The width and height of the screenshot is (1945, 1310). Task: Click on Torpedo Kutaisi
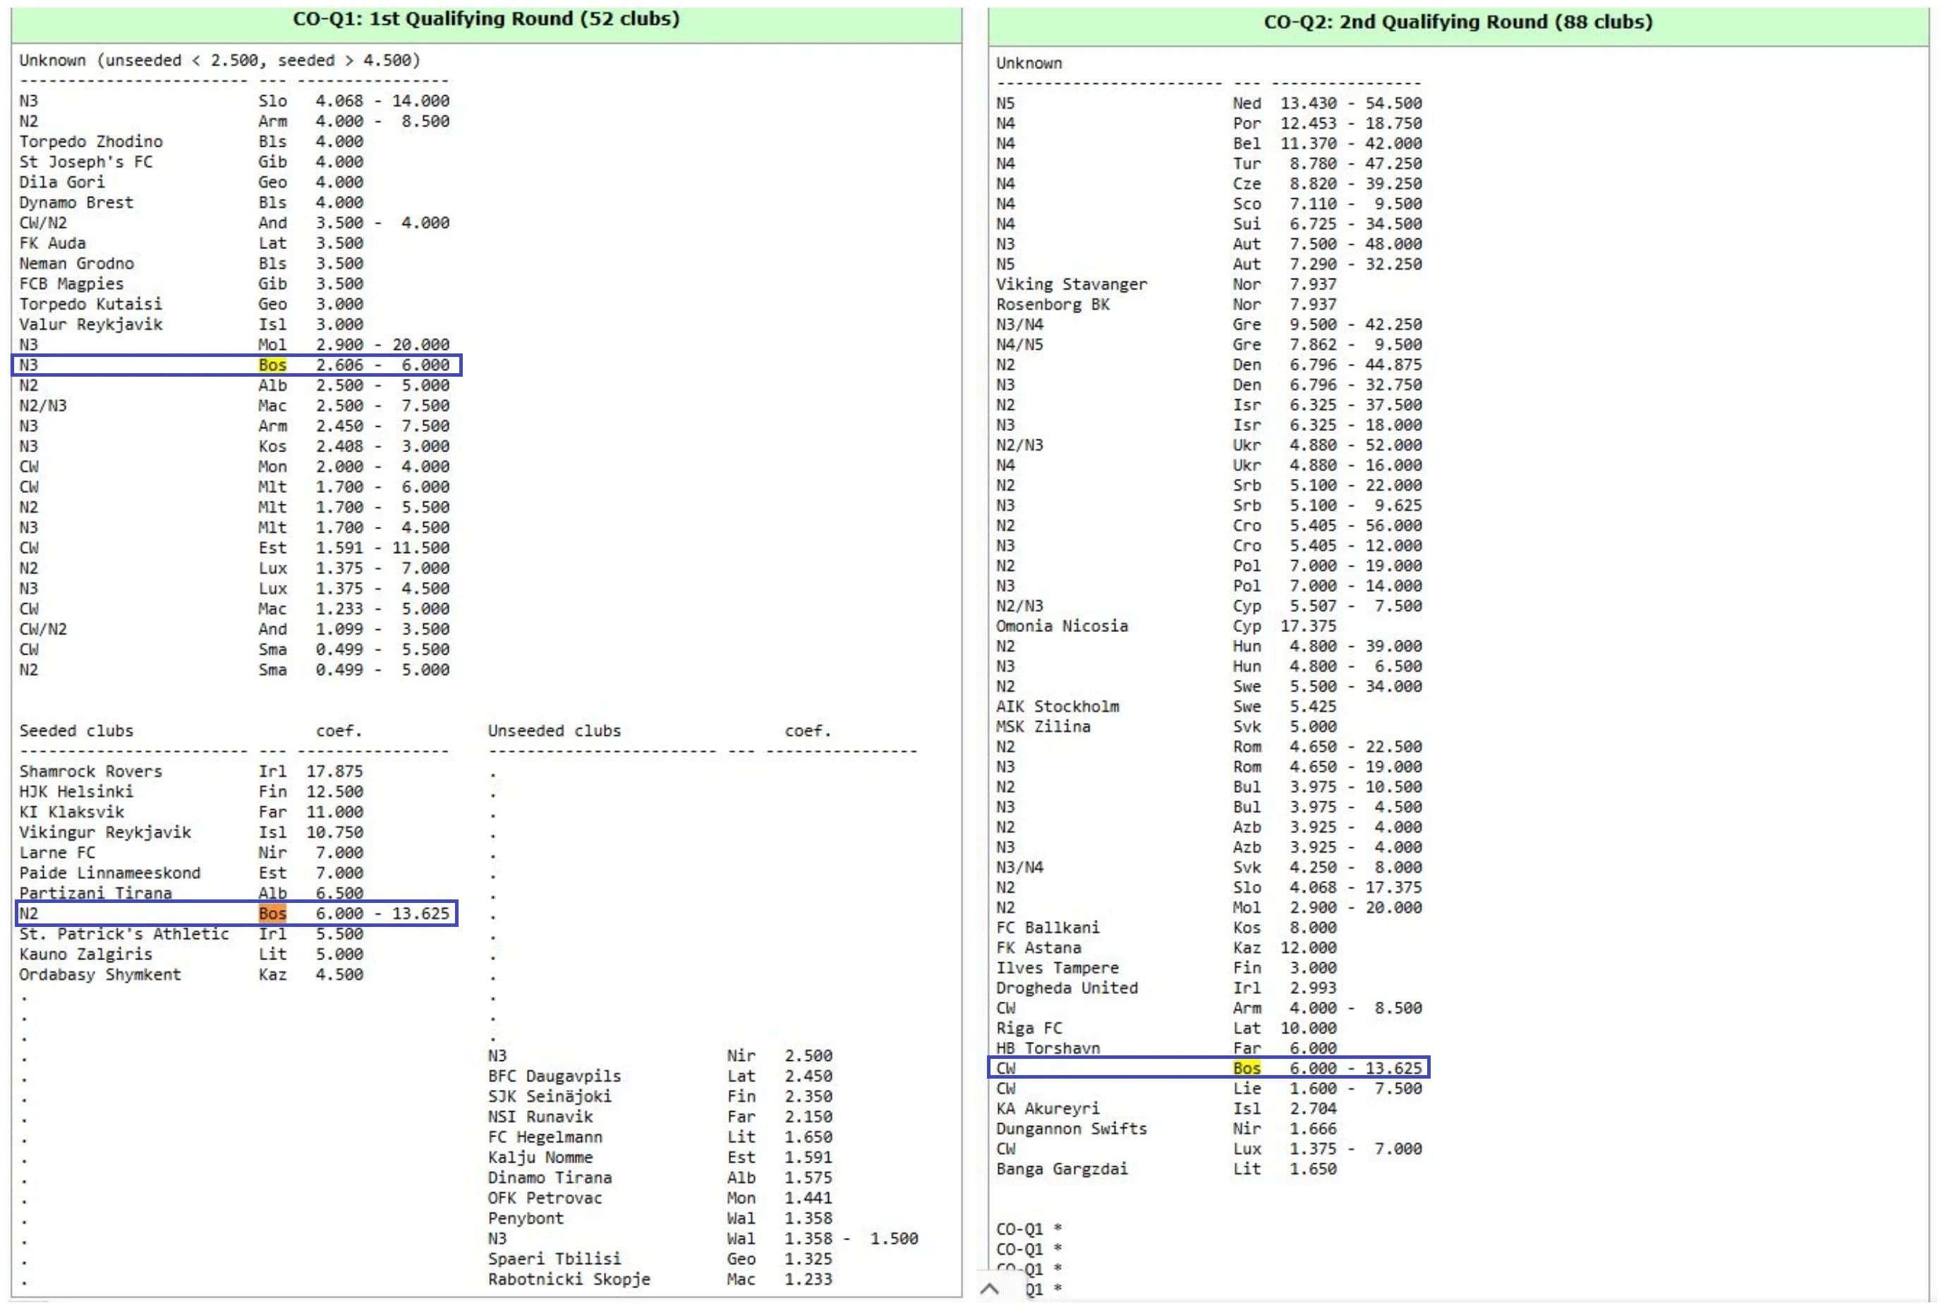(90, 304)
